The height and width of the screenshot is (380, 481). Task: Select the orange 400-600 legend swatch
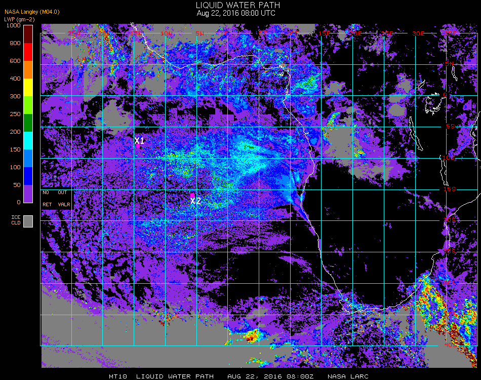pos(28,70)
